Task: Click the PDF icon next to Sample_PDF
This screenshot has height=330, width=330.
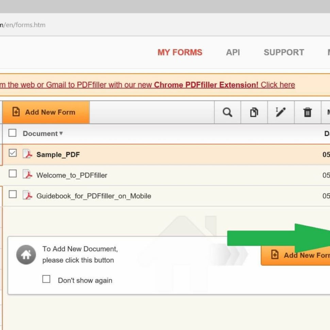Action: [x=28, y=154]
